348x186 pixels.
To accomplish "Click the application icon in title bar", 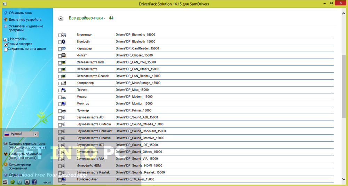I will (x=4, y=3).
